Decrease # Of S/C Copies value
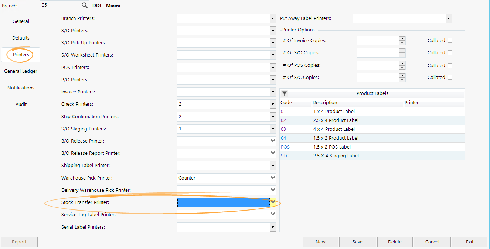The height and width of the screenshot is (249, 490). pyautogui.click(x=402, y=79)
